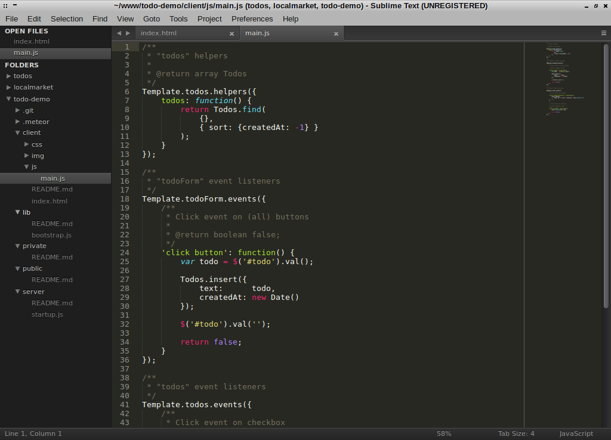The image size is (611, 440).
Task: Collapse the lib folder
Action: click(x=17, y=212)
